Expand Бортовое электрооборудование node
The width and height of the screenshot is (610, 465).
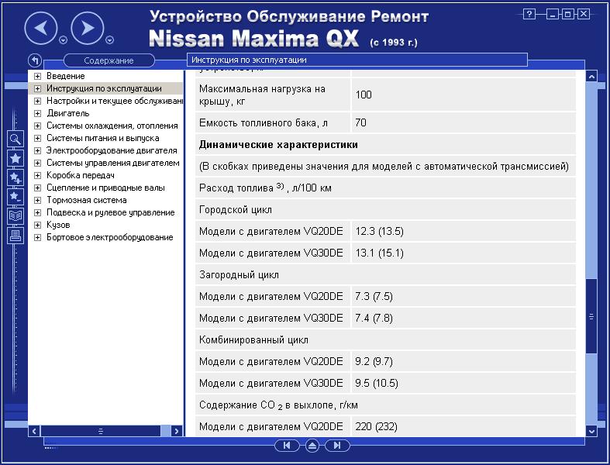click(37, 237)
